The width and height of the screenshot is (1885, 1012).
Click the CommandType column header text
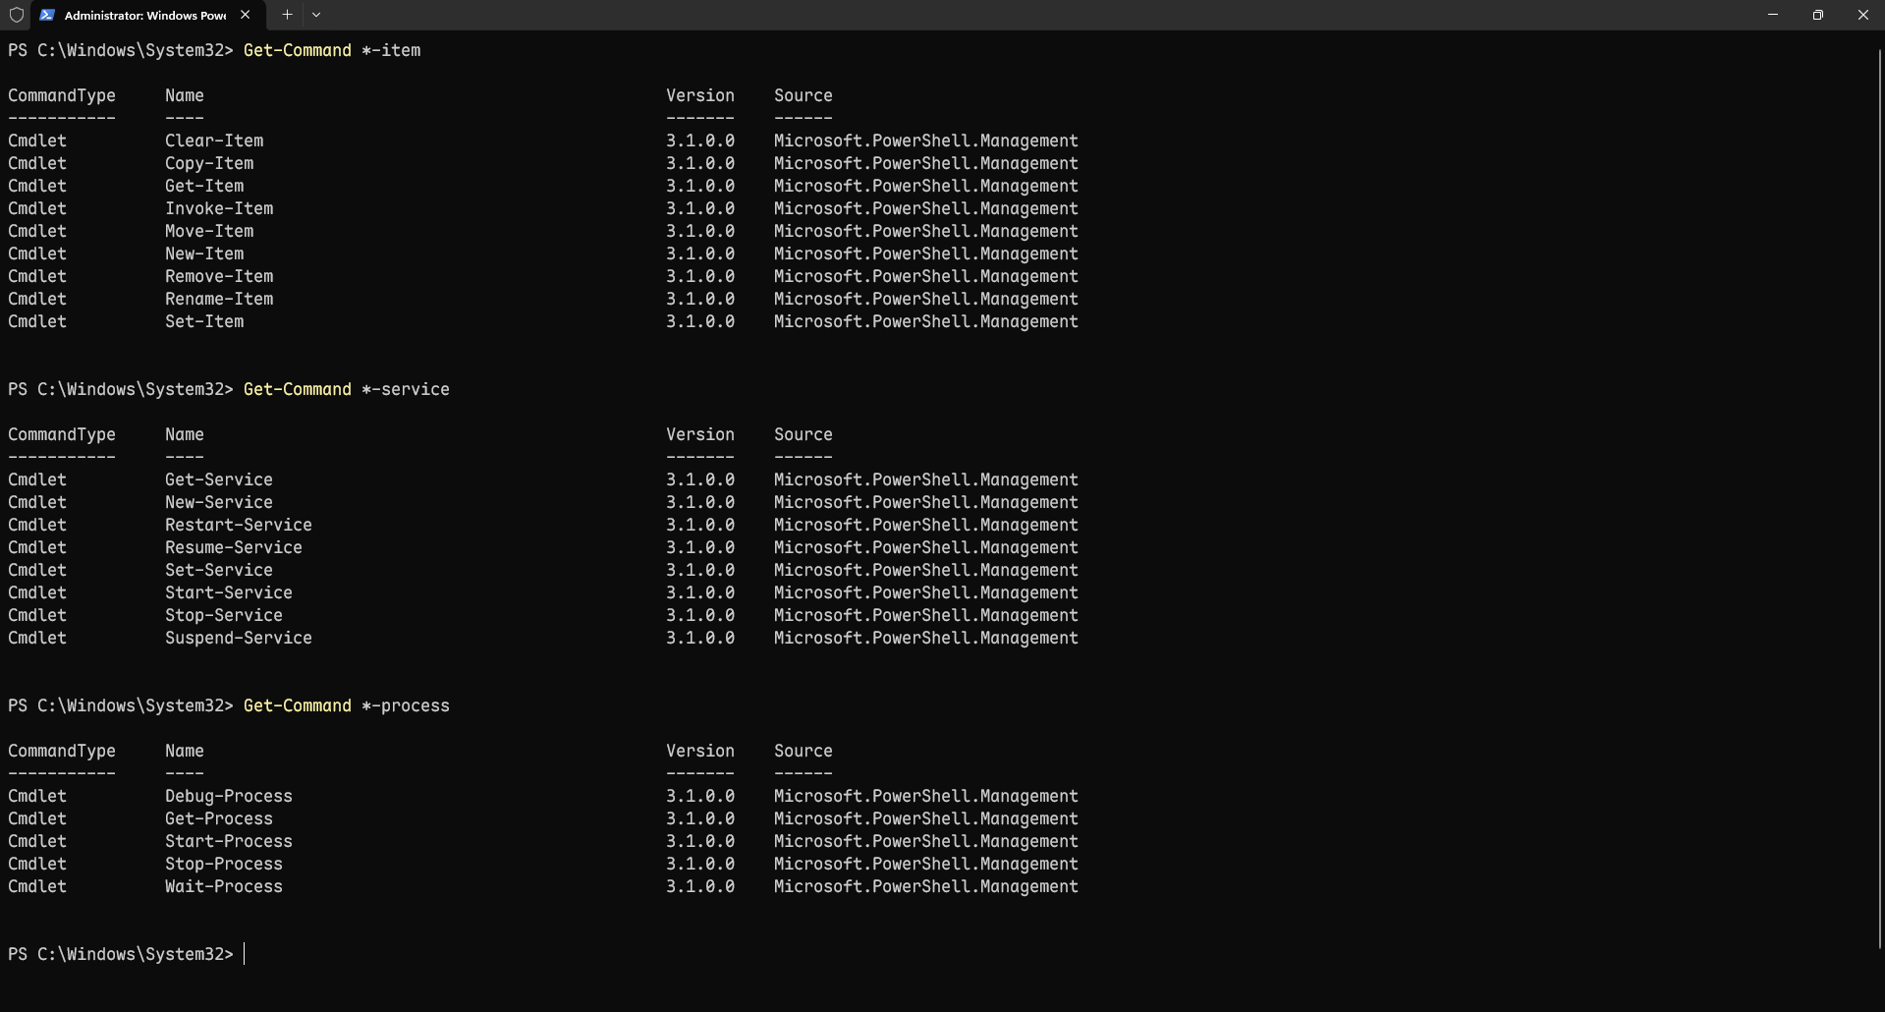[x=61, y=94]
